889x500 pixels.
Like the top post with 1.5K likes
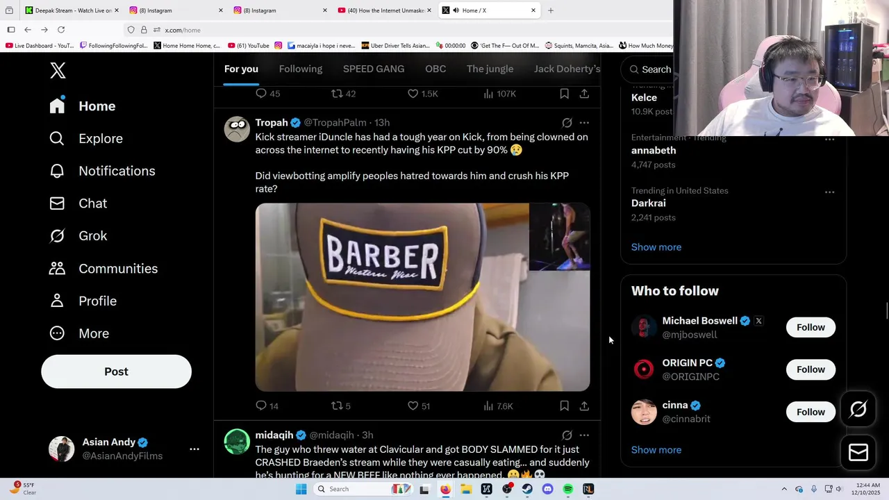click(422, 93)
